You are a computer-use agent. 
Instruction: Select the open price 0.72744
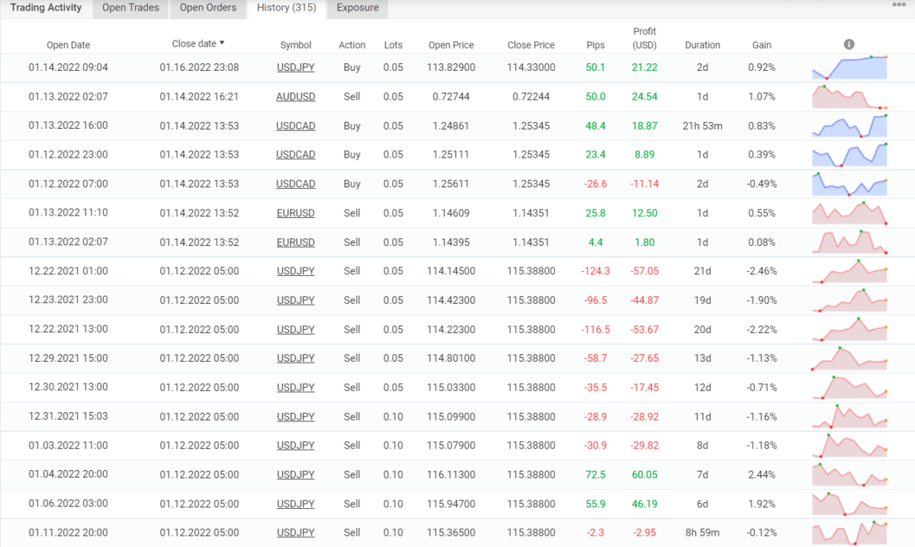tap(451, 97)
